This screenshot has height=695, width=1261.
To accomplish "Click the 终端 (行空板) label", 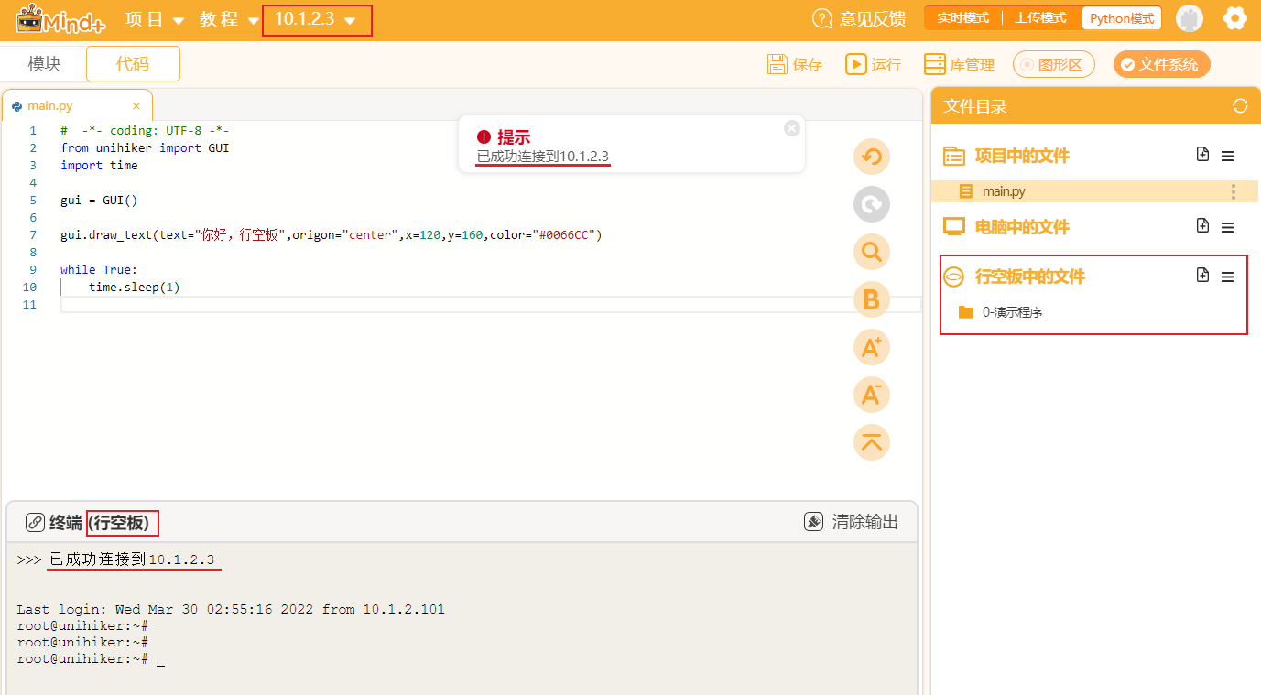I will 99,523.
